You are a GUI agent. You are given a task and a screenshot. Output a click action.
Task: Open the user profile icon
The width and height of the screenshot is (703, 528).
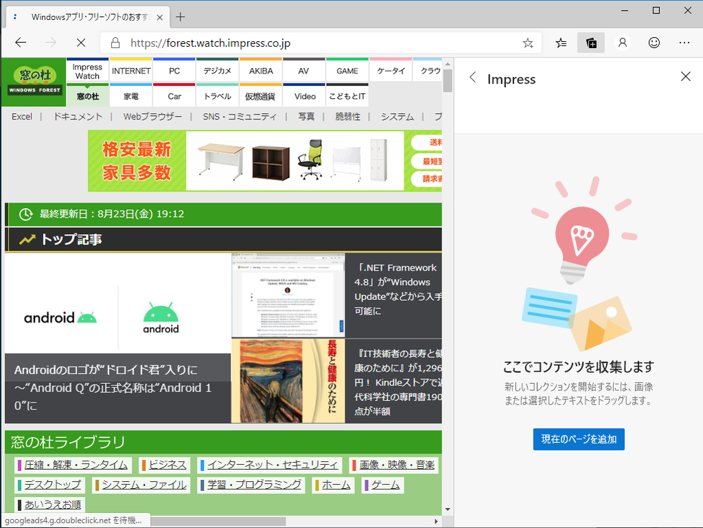pos(622,43)
